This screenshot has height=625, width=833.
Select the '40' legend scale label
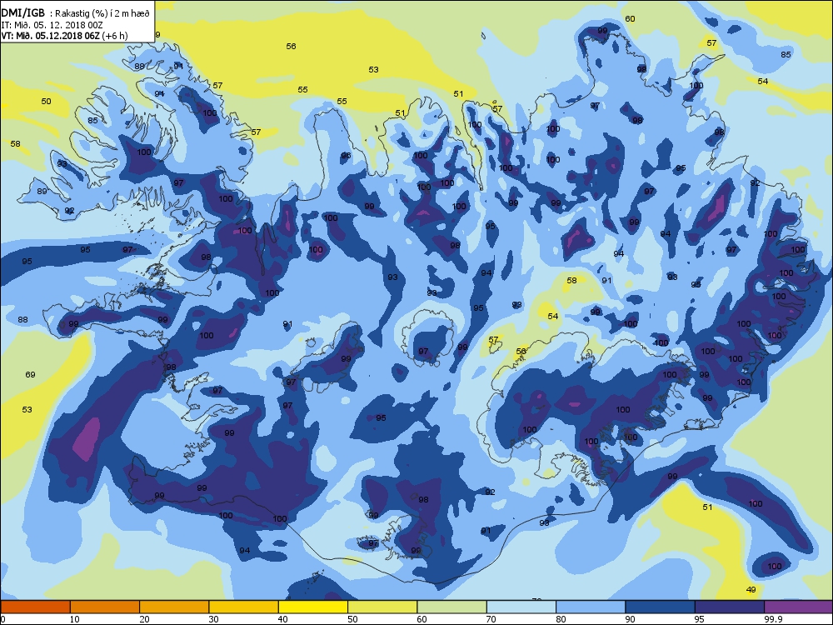coord(283,618)
